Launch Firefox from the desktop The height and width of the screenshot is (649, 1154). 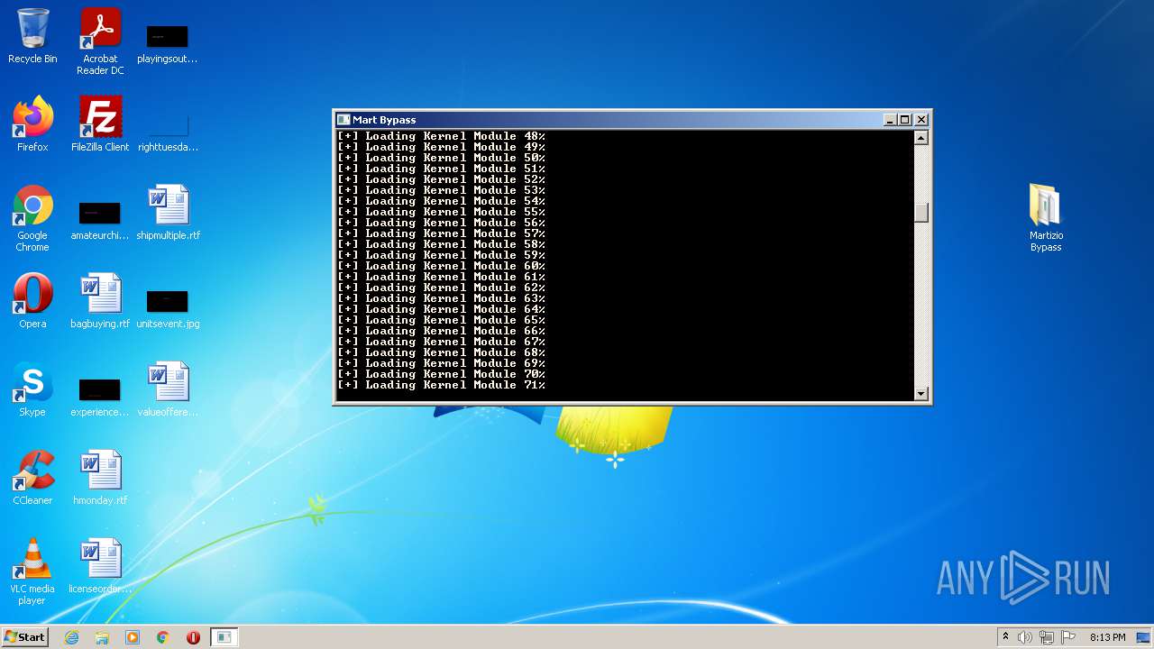click(32, 124)
